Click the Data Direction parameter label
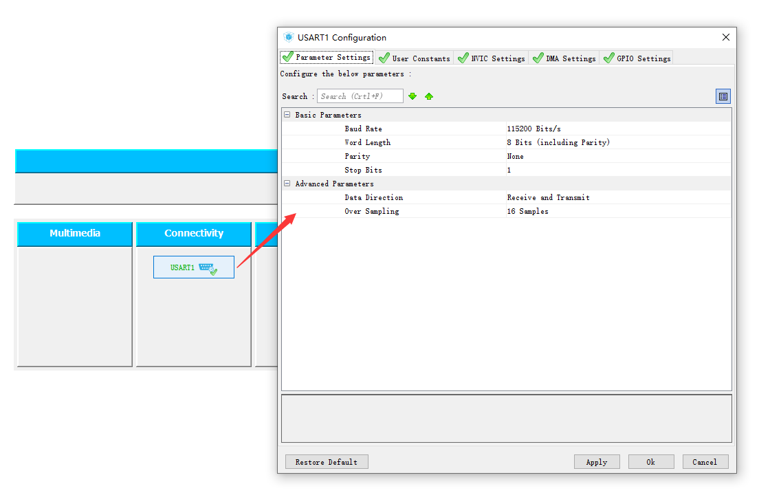The height and width of the screenshot is (495, 770). (374, 197)
